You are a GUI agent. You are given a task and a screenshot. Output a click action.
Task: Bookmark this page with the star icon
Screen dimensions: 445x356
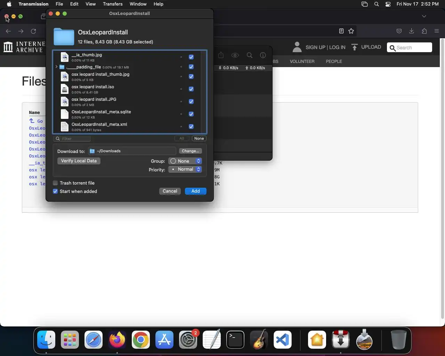(x=351, y=31)
